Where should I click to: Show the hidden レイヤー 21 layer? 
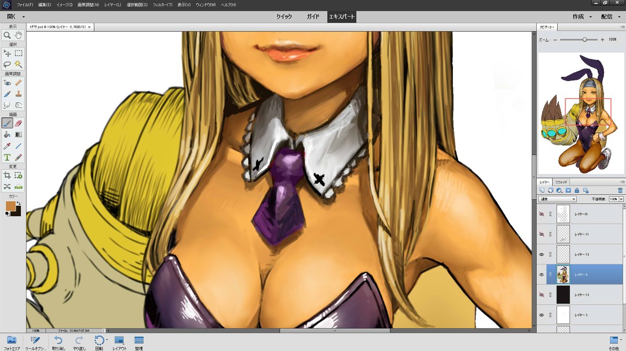click(541, 214)
